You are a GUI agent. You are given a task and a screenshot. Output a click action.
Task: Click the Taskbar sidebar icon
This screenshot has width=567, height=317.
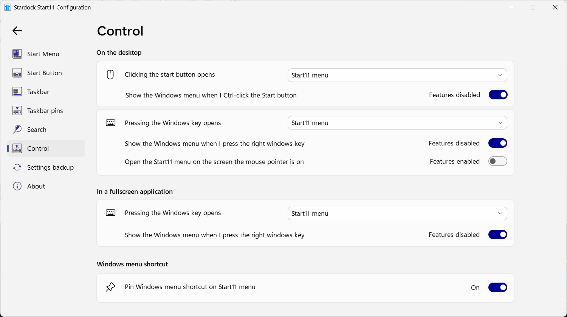point(17,92)
